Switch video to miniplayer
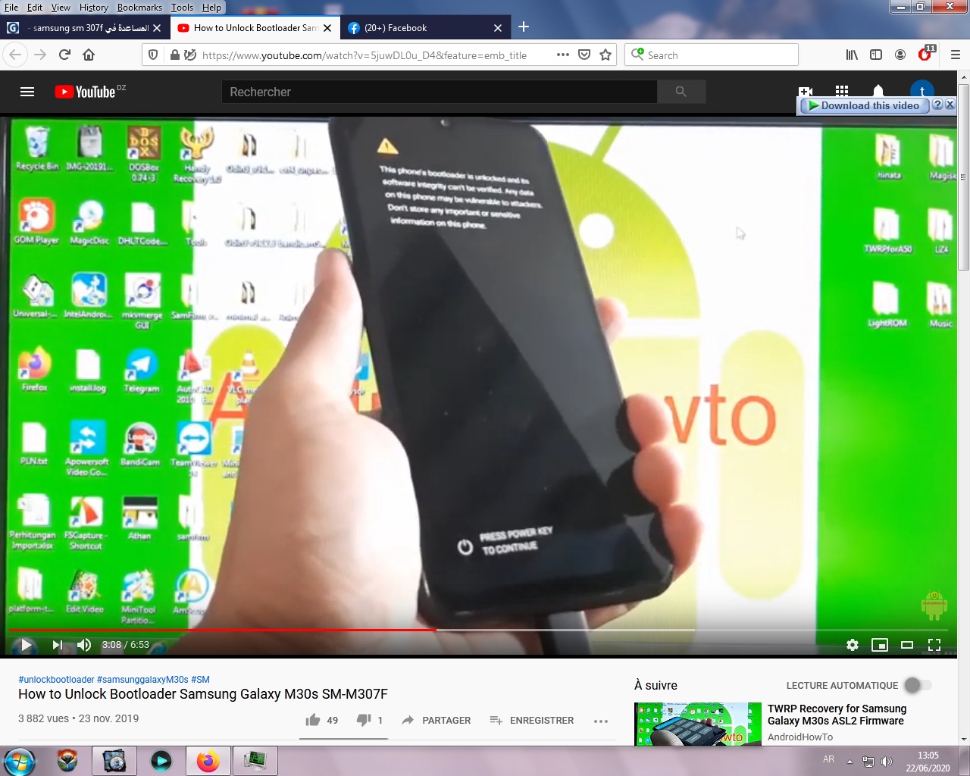The width and height of the screenshot is (970, 776). tap(880, 645)
